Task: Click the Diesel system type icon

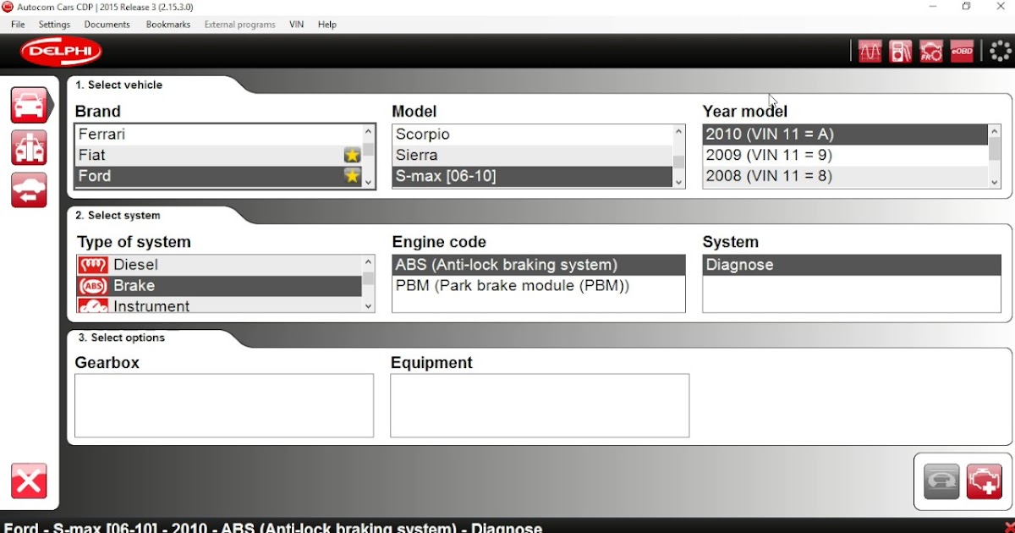Action: 92,265
